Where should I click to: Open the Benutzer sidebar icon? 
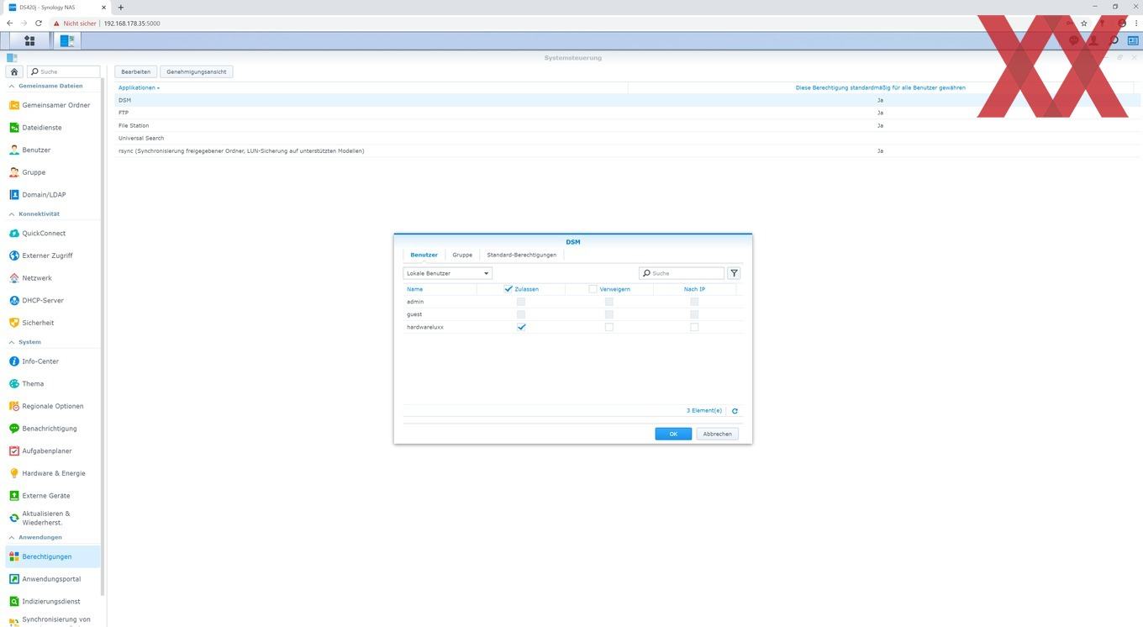coord(14,150)
